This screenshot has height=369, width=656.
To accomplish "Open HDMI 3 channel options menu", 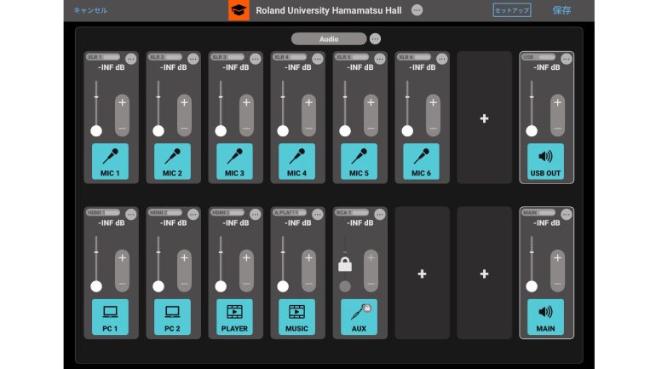I will tap(256, 215).
